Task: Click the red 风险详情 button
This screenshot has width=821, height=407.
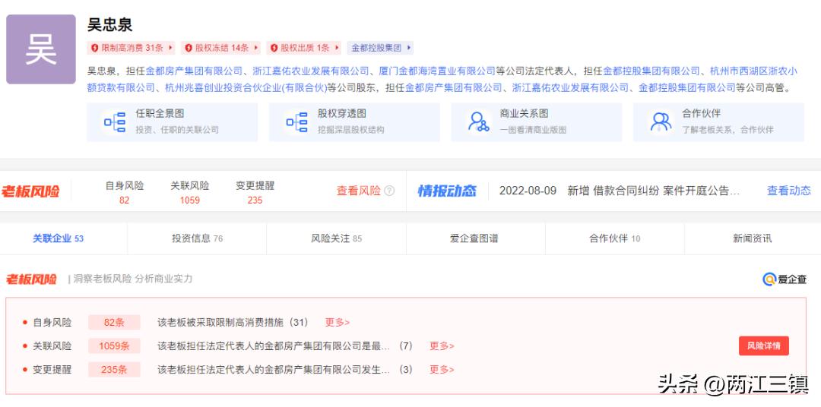Action: pyautogui.click(x=764, y=345)
